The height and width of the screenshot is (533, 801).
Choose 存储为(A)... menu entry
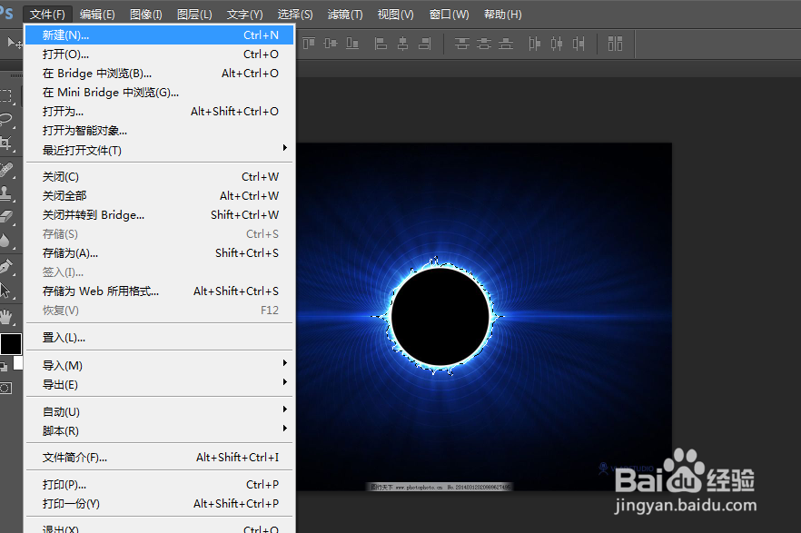point(160,252)
